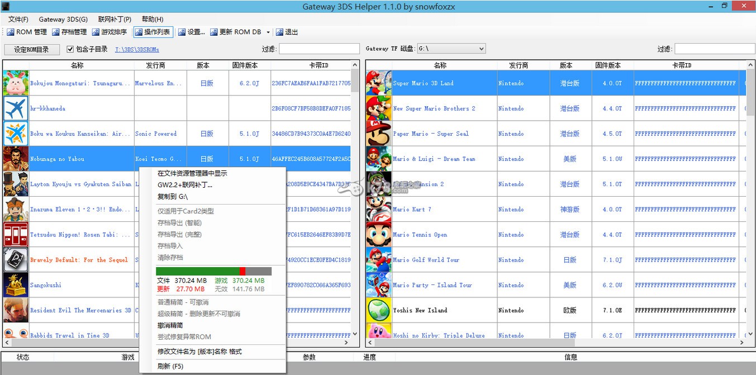Click left list vertical scrollbar
The image size is (756, 375).
coord(355,198)
